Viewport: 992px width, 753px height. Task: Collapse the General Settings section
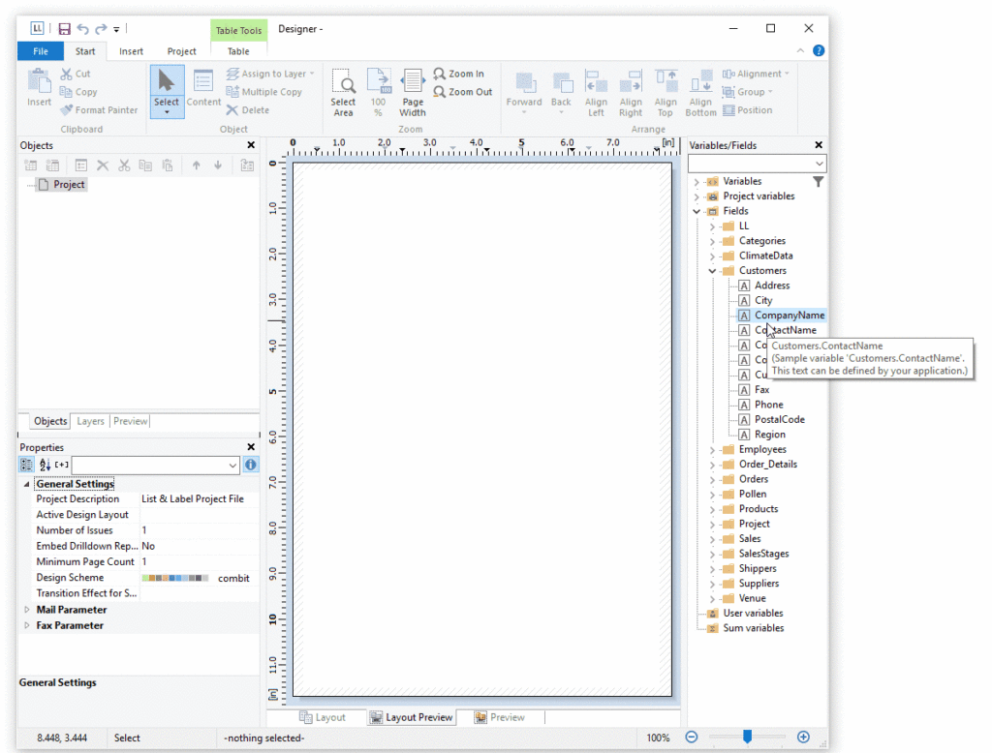point(26,484)
